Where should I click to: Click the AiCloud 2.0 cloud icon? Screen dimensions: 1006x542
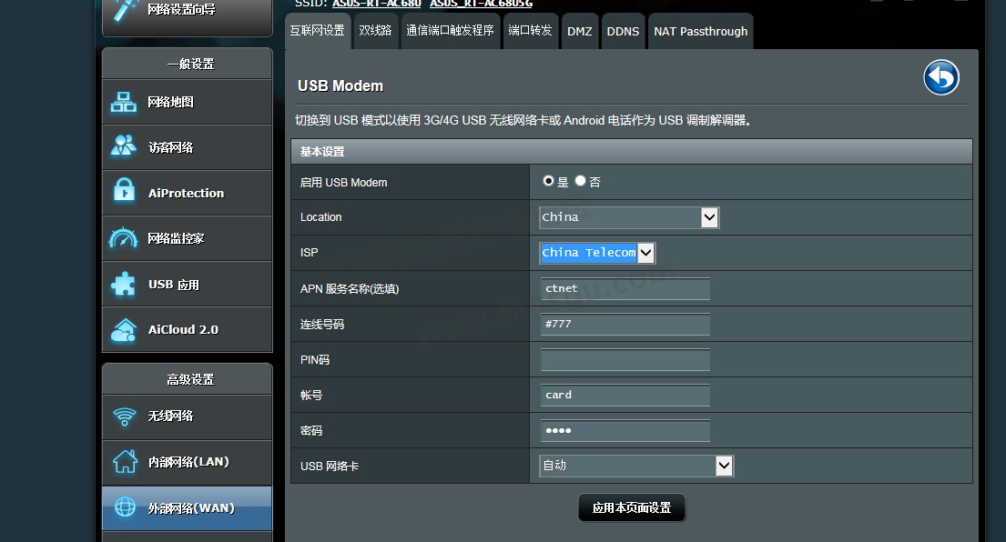tap(123, 330)
